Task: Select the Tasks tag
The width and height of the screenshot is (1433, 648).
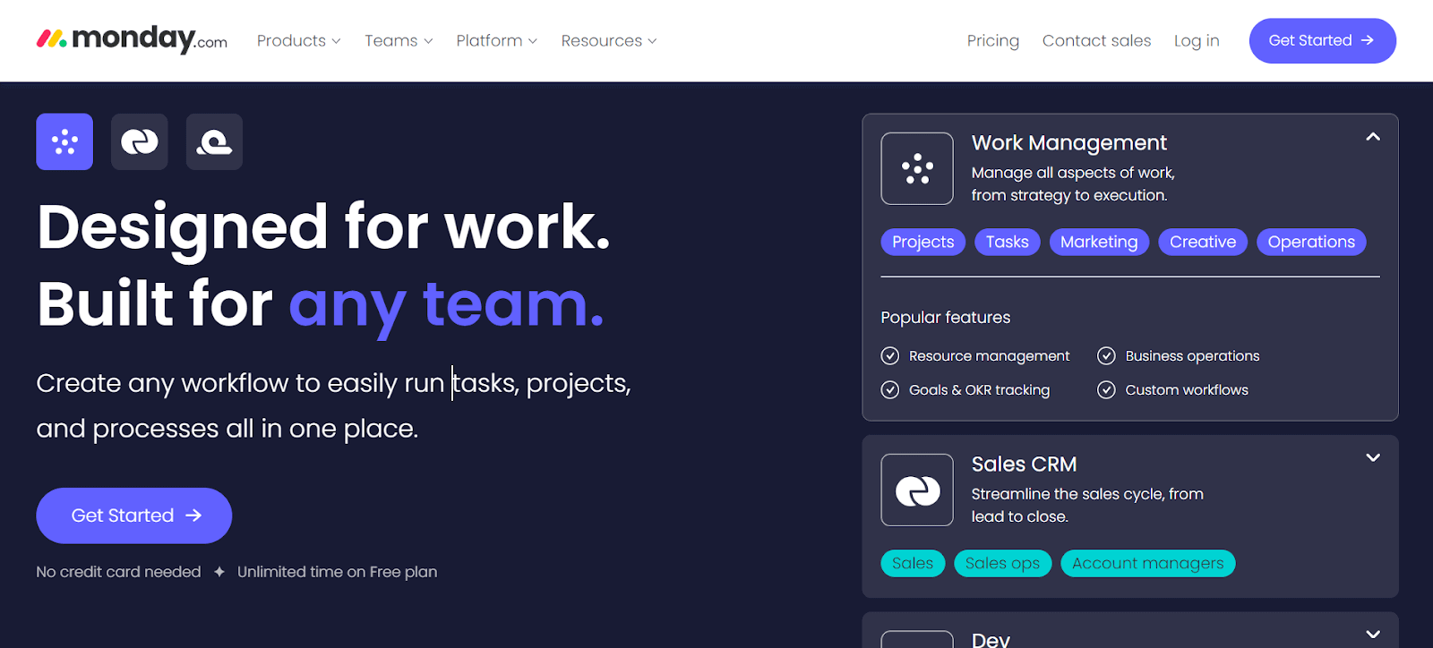Action: 1008,242
